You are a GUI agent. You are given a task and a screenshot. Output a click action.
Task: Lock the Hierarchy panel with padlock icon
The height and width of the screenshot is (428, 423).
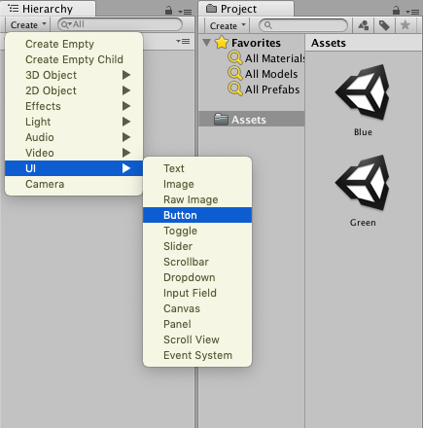pyautogui.click(x=168, y=11)
